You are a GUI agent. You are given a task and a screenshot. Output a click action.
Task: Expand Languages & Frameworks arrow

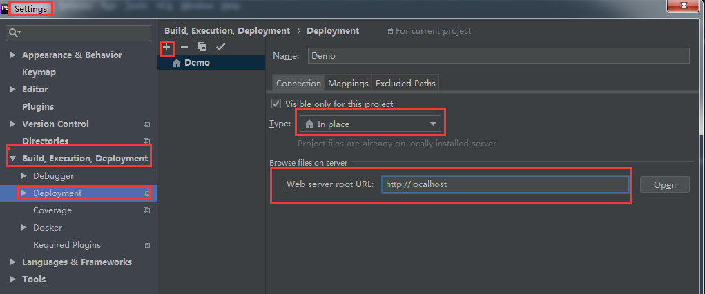(x=13, y=262)
